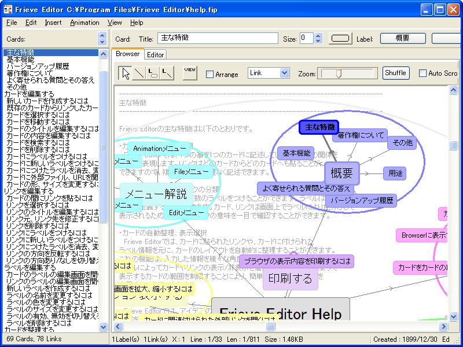Image resolution: width=463 pixels, height=347 pixels.
Task: Select the バージョンアップ履歴 node in the graph
Action: click(361, 201)
